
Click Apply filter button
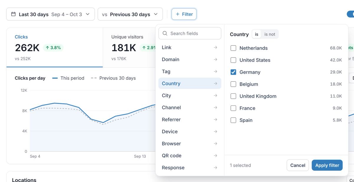click(x=327, y=165)
